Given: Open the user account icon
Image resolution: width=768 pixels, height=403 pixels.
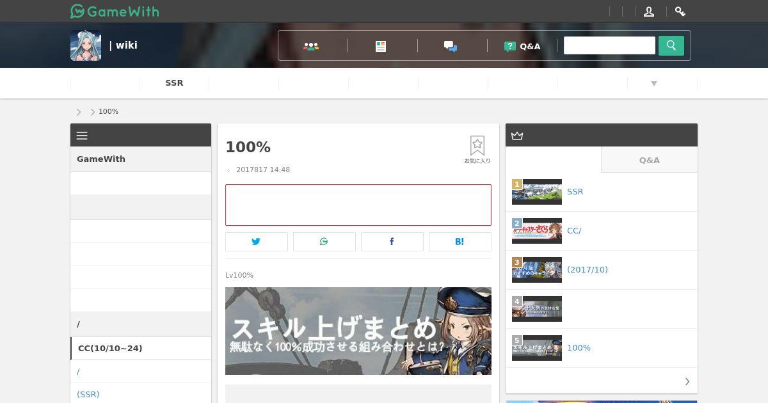Looking at the screenshot, I should [x=649, y=12].
